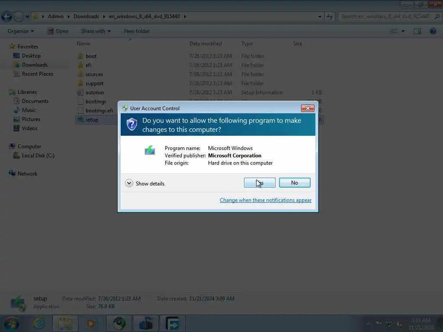The width and height of the screenshot is (443, 332).
Task: Select Local Disk (C:)
Action: click(38, 156)
